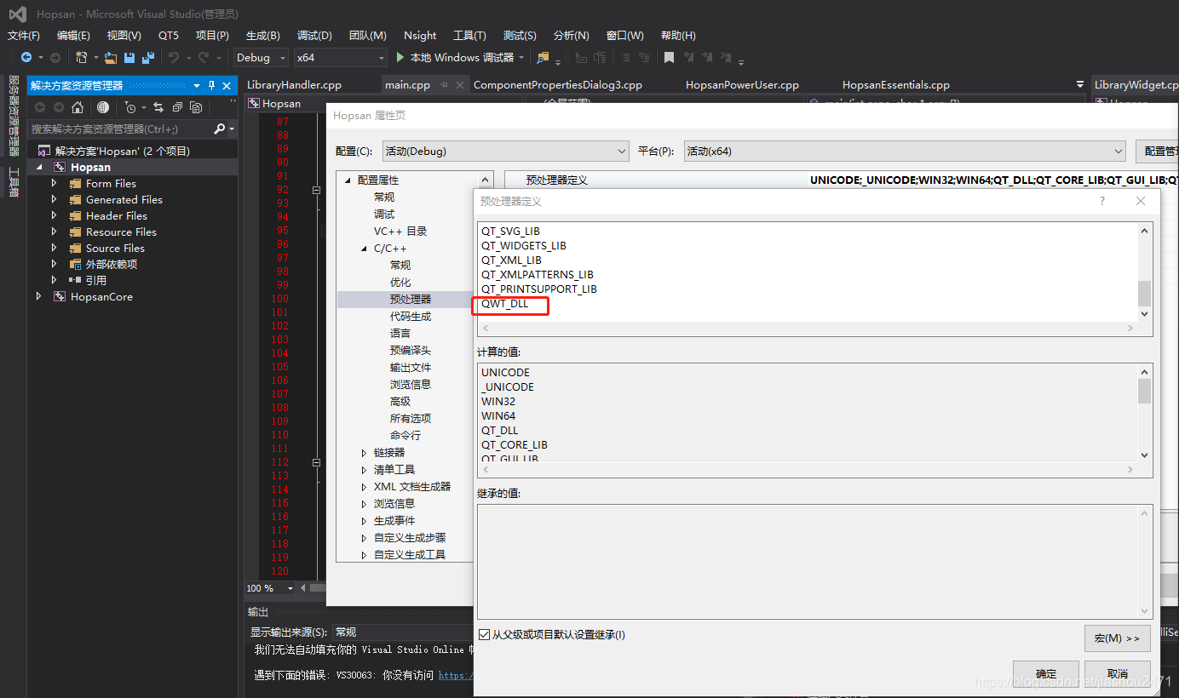The image size is (1179, 698).
Task: Click the 宏(M) >> macros button
Action: tap(1118, 638)
